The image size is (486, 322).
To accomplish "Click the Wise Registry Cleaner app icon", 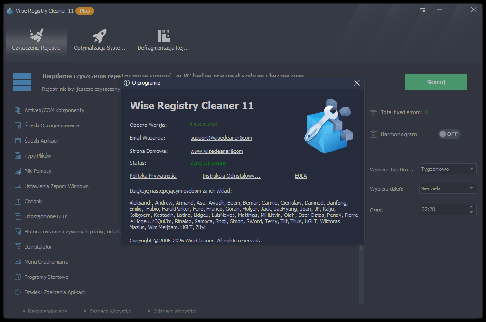I will (x=10, y=11).
